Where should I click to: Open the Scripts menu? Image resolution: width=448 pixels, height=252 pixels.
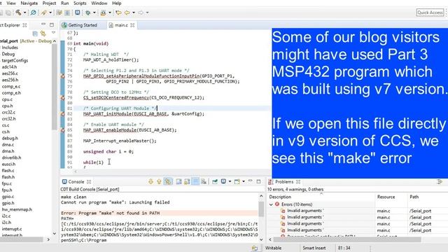click(80, 3)
